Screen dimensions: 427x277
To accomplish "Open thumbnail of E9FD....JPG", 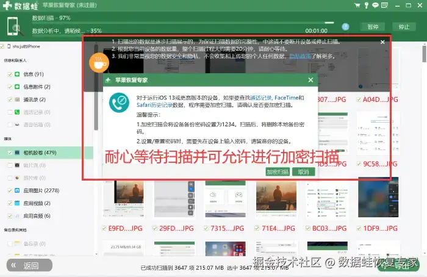I will tap(124, 200).
